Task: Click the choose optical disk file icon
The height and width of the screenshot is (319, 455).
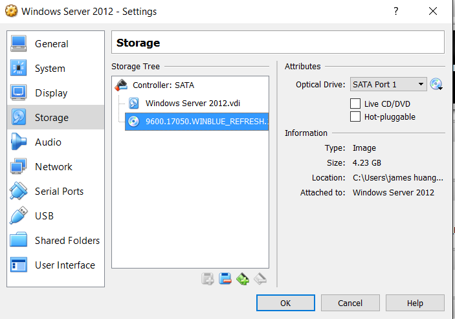Action: (x=436, y=84)
